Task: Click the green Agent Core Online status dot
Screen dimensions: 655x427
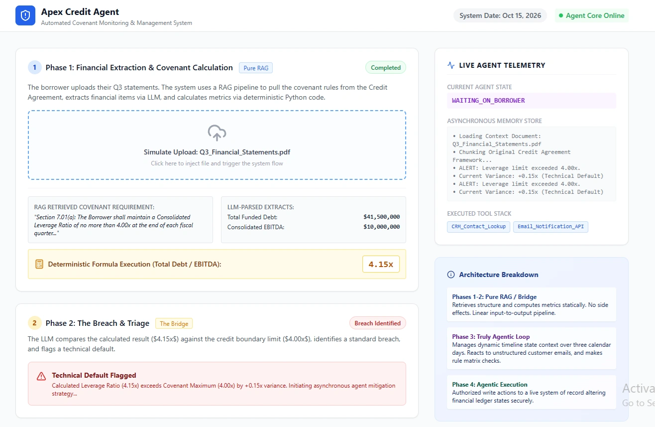Action: 561,15
